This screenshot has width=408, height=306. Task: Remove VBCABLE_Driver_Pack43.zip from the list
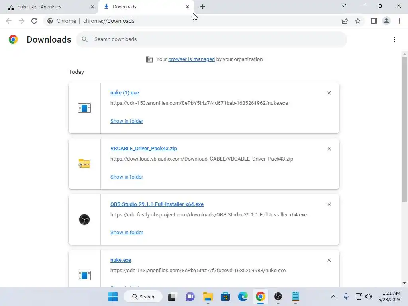pos(329,149)
